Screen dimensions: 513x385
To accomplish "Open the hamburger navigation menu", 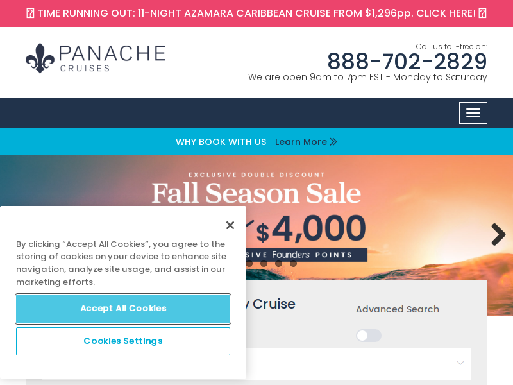I will [473, 113].
